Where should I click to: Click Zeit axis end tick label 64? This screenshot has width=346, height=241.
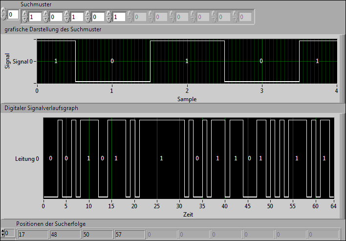click(x=333, y=206)
